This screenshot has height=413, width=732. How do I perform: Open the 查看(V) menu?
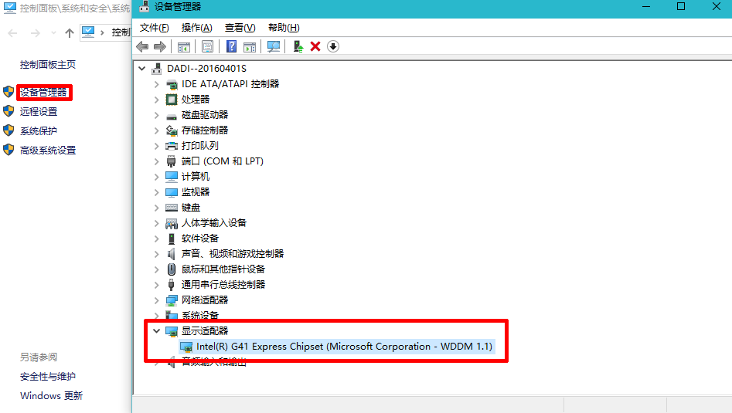240,28
